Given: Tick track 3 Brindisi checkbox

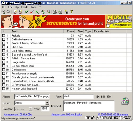Looking at the screenshot, I should [x=4, y=43].
